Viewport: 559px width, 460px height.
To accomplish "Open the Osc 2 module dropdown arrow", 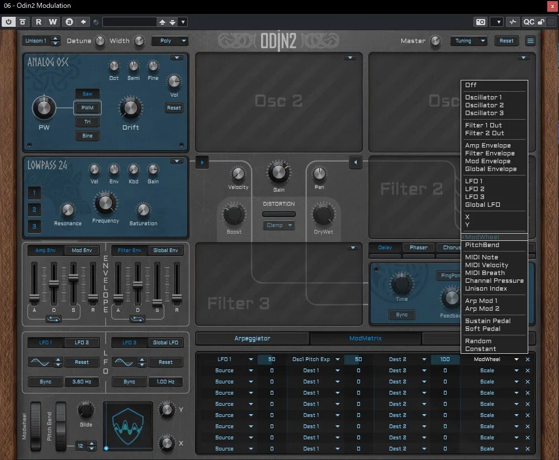I will click(350, 58).
